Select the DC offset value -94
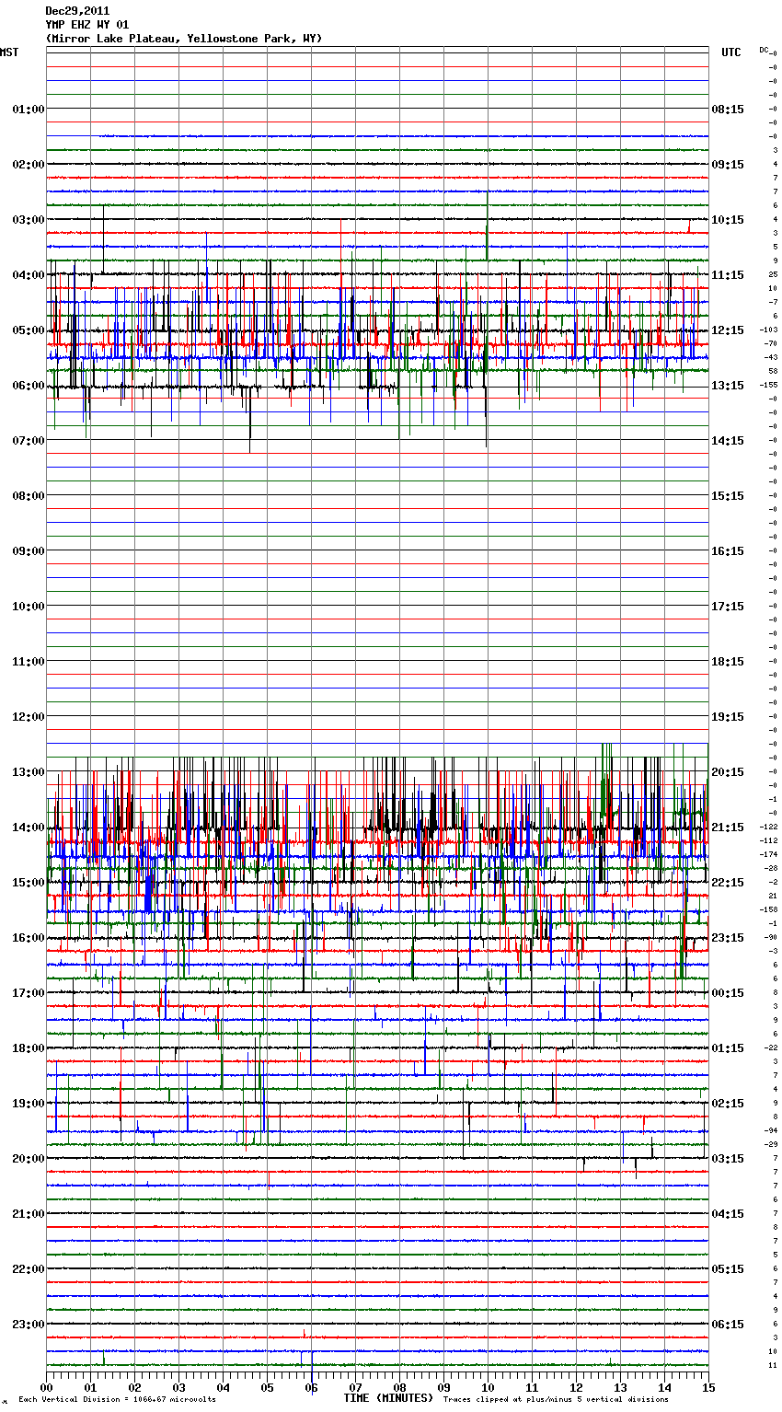The height and width of the screenshot is (1412, 782). pos(771,1131)
